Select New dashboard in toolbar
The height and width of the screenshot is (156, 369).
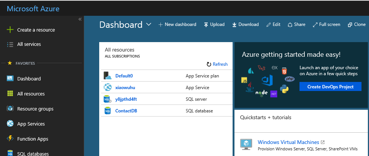click(x=177, y=24)
